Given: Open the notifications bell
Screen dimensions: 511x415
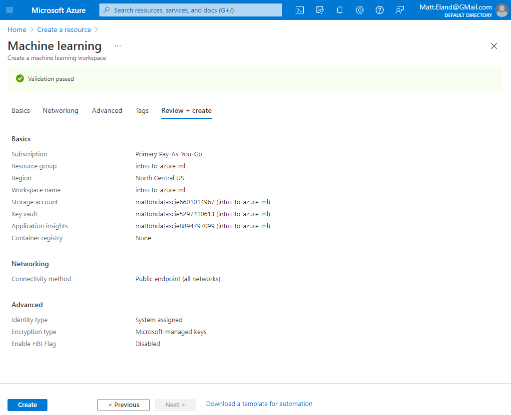Looking at the screenshot, I should [340, 10].
